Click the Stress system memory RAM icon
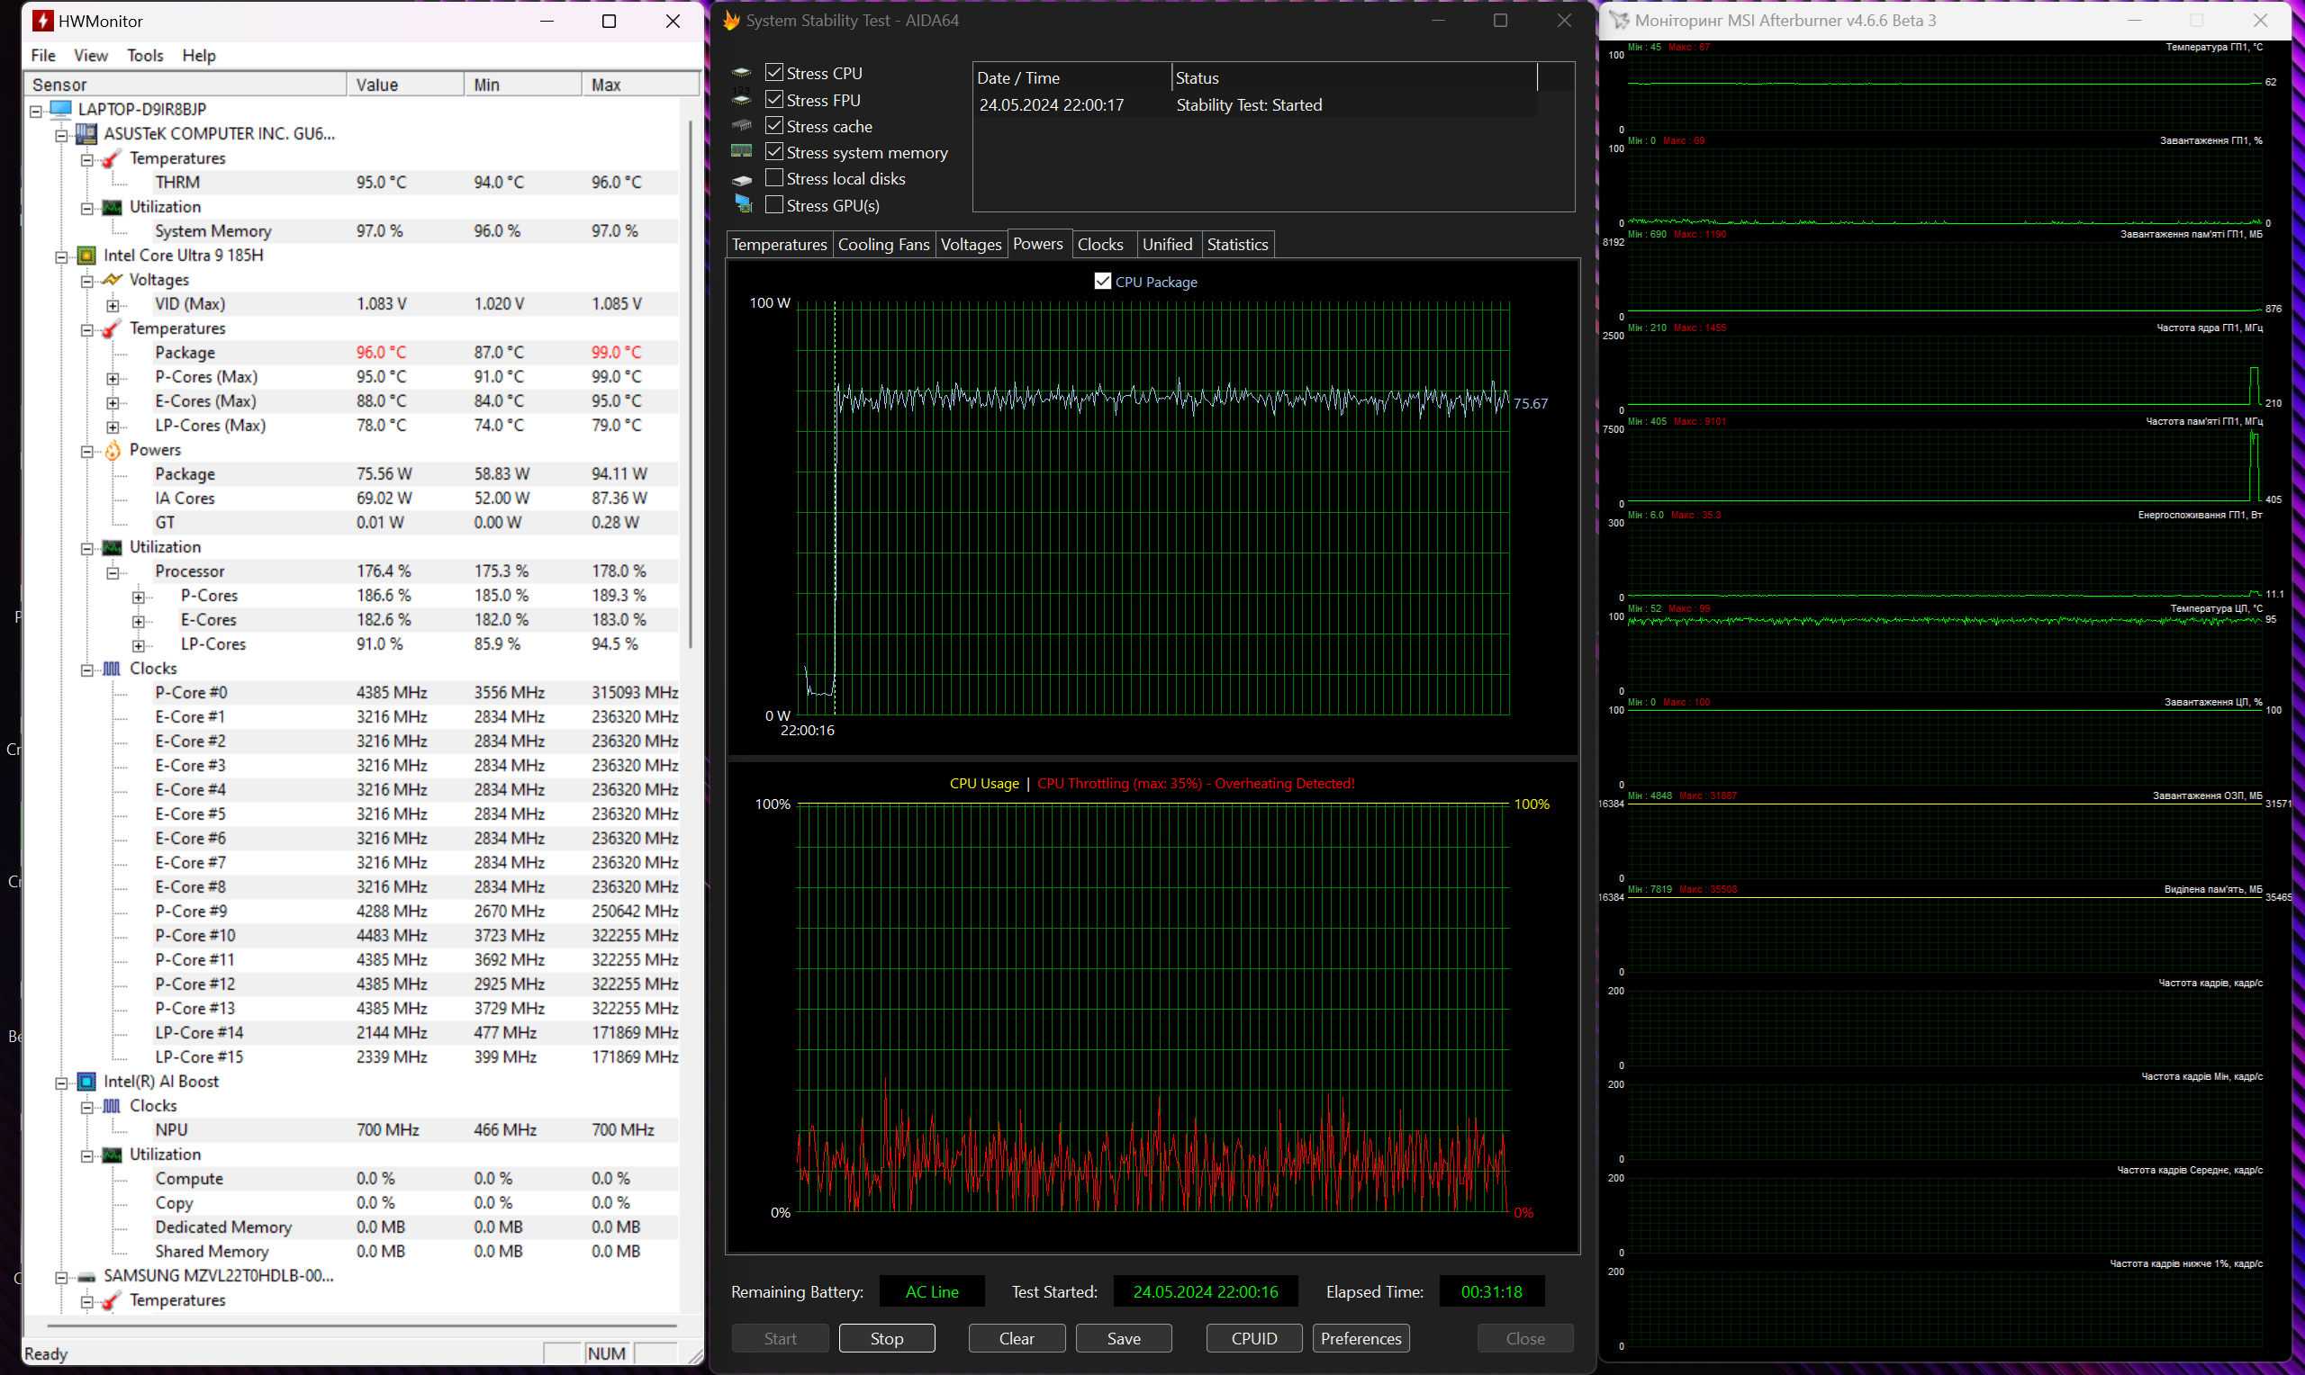This screenshot has width=2305, height=1375. 741,152
